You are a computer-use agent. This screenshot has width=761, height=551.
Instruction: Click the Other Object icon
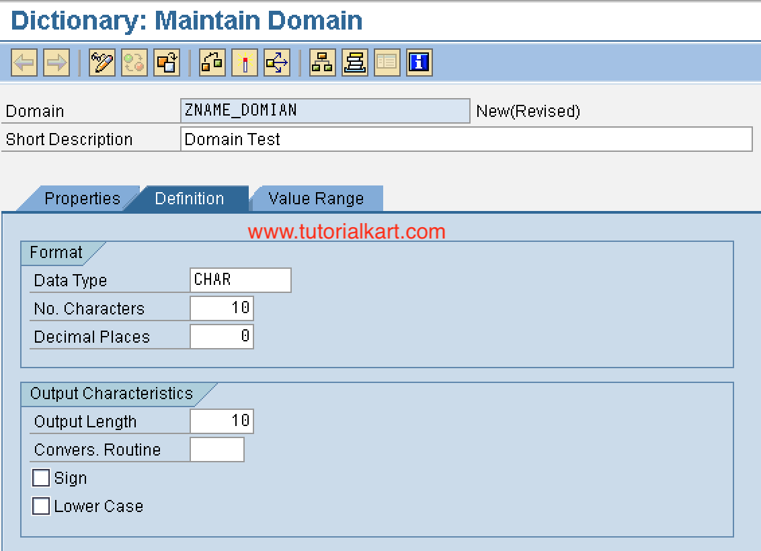pos(167,63)
